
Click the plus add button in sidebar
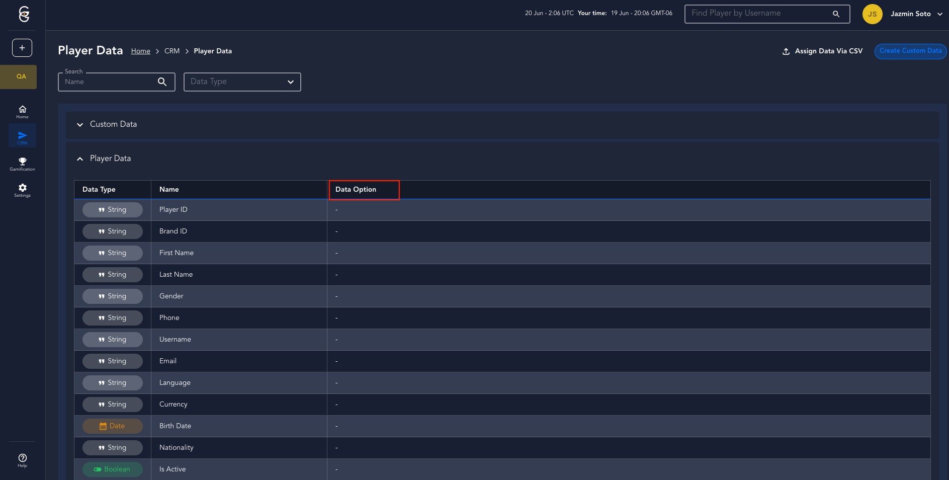[22, 48]
